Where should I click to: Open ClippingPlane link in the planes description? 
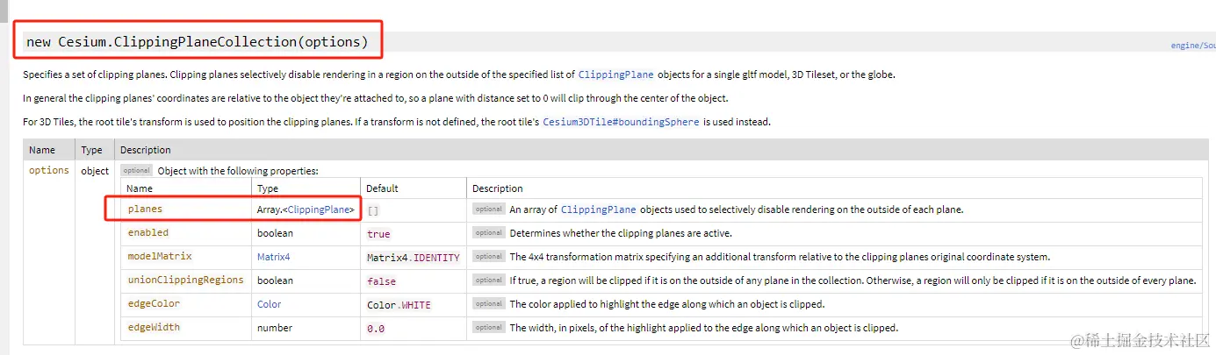tap(598, 209)
